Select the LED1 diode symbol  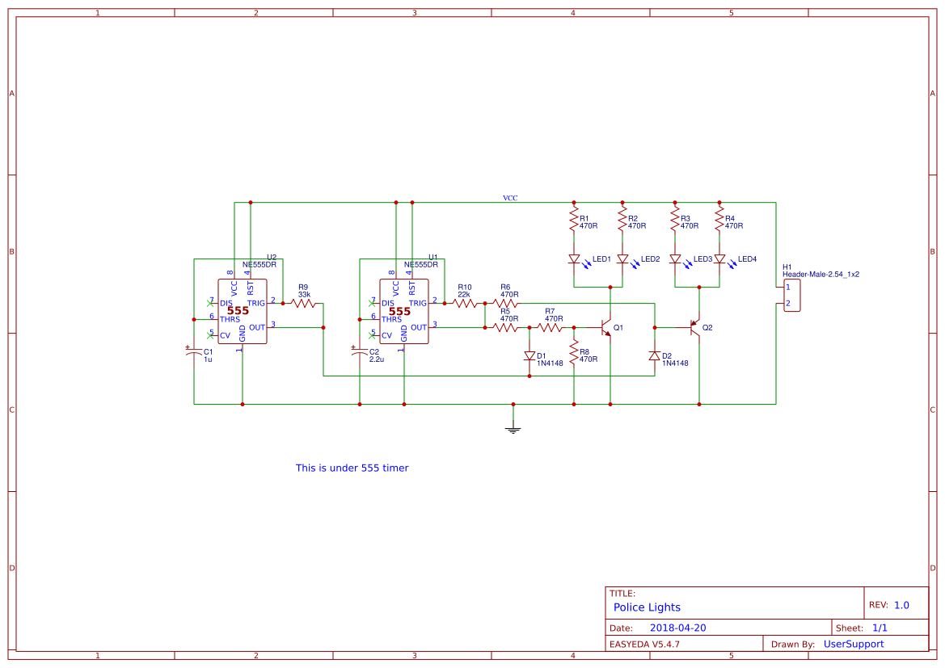pos(575,259)
